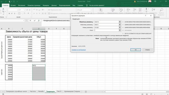
Task: Align cell text to the right
Action: click(39, 13)
